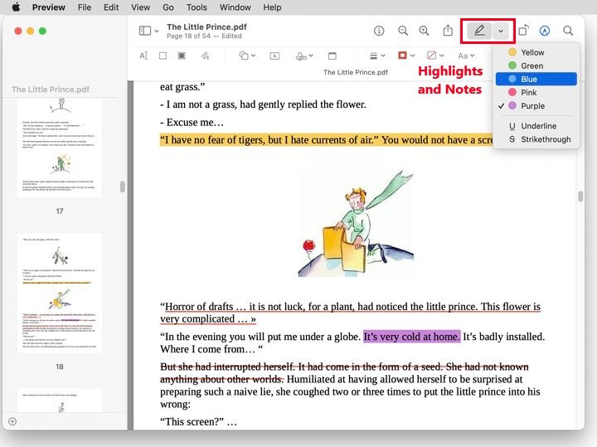Open the Signature tool menu
The image size is (597, 447).
coord(304,56)
